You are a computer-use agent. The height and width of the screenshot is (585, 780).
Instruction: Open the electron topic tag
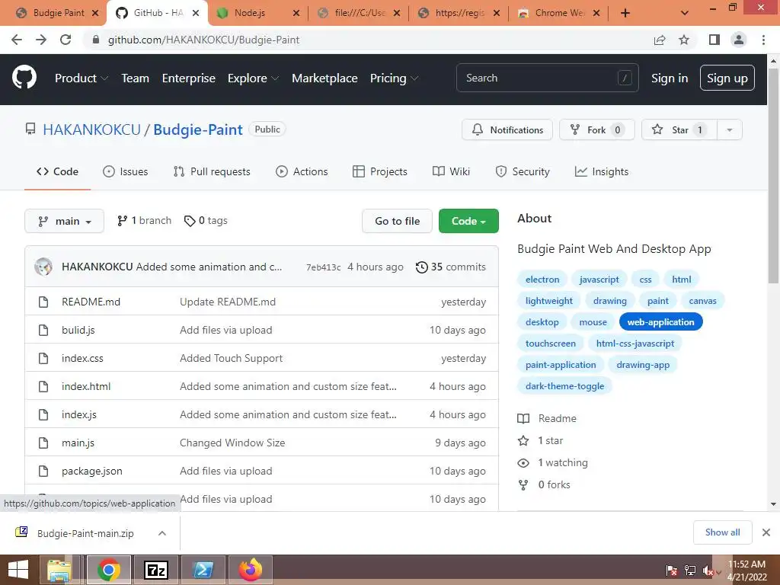point(542,280)
